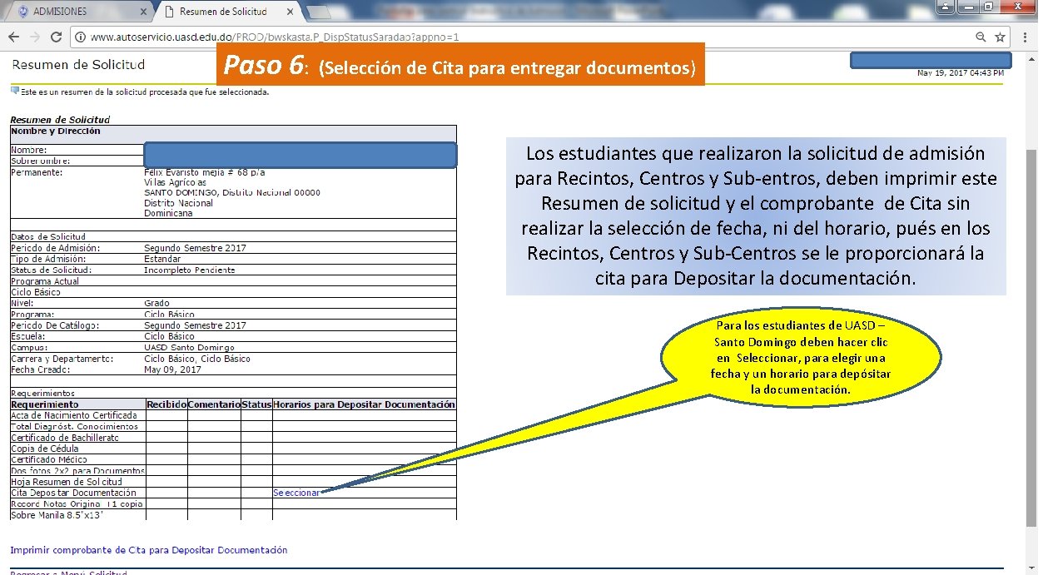Click the 'May 19, 2017 04:43 PM' timestamp

(960, 73)
